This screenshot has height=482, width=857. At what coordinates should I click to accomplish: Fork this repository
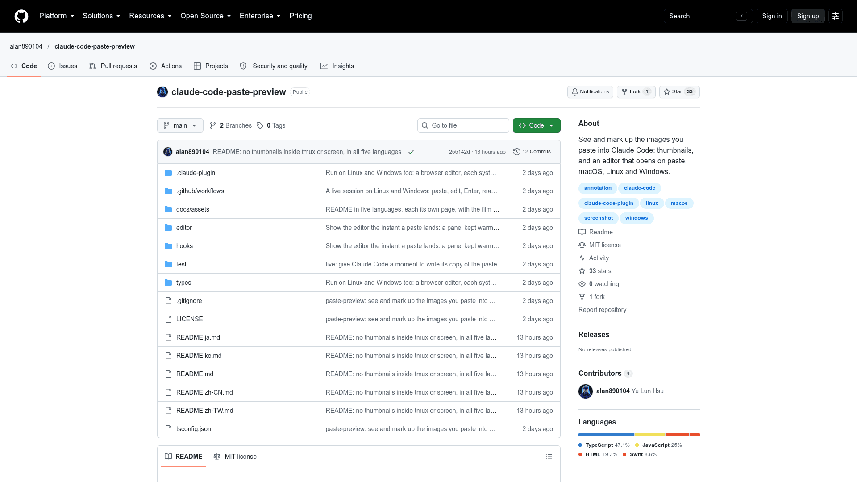[636, 92]
